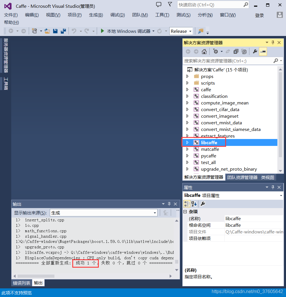Open the Solution Explorer window options dropdown arrow

click(x=267, y=42)
